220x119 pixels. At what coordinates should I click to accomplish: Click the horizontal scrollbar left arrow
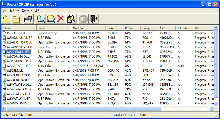[4, 108]
